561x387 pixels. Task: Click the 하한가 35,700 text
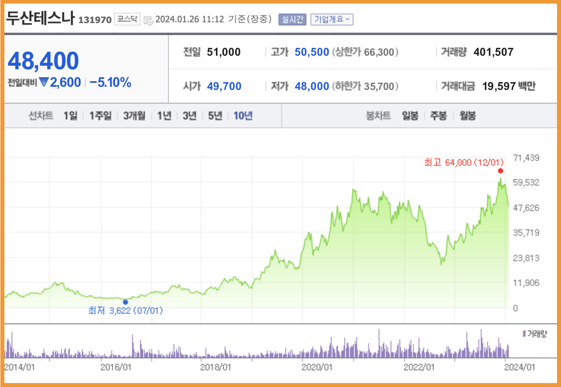click(365, 86)
